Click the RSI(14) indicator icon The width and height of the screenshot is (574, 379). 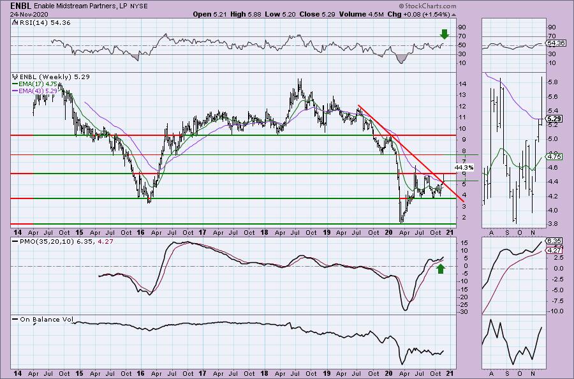coord(15,22)
